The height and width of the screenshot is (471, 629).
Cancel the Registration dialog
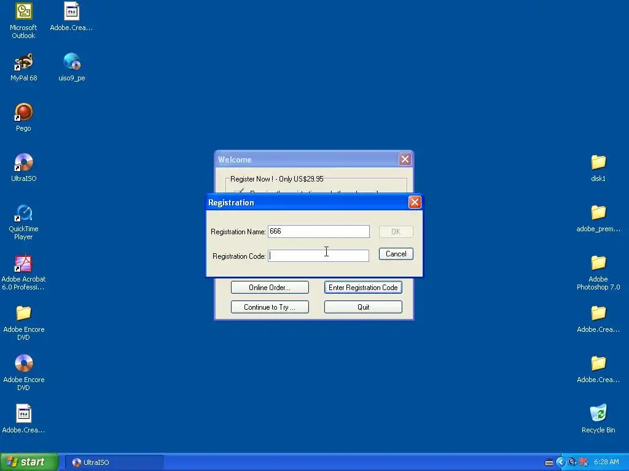click(396, 254)
